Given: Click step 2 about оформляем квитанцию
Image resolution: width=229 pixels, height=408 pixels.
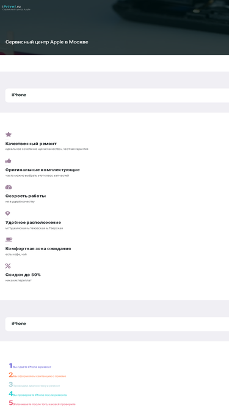Looking at the screenshot, I should coord(37,376).
